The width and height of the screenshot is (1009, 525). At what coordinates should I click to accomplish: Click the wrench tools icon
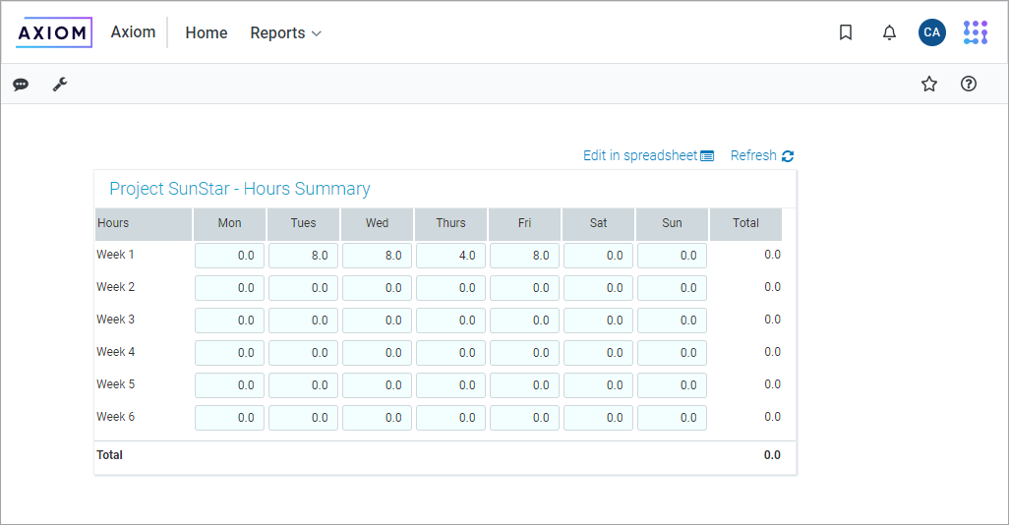[x=60, y=85]
